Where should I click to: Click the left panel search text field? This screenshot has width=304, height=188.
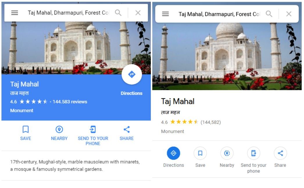coord(68,13)
